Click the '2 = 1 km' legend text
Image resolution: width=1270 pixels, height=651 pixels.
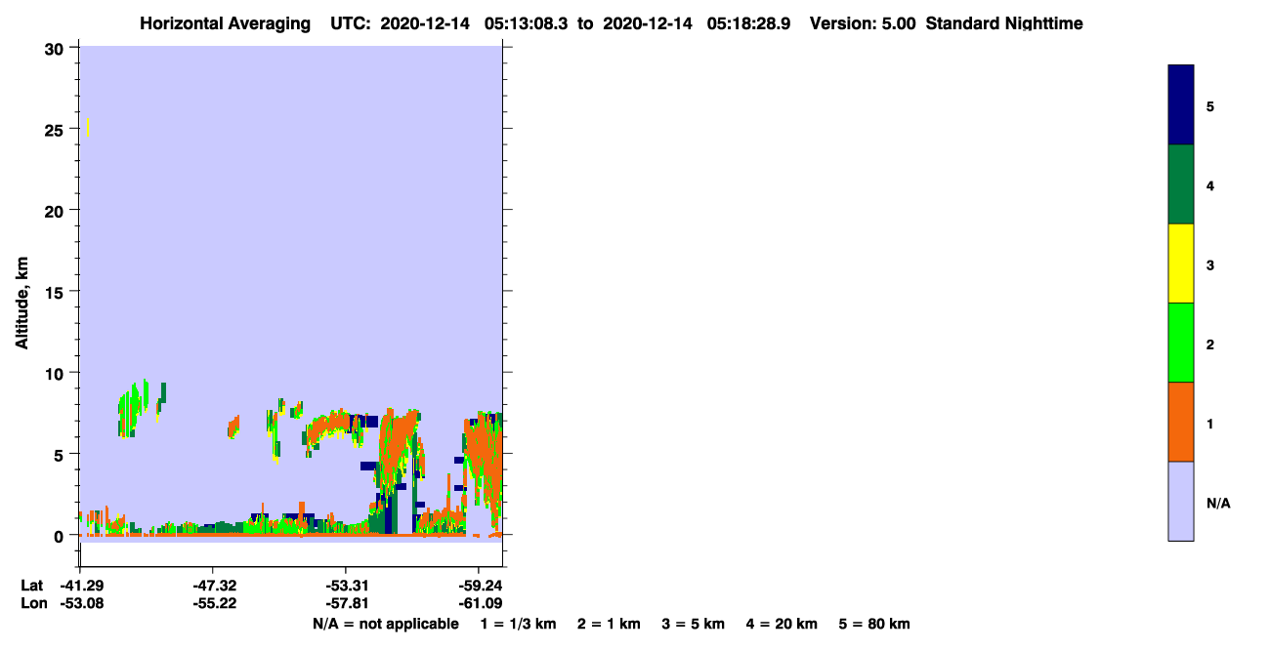click(x=609, y=624)
